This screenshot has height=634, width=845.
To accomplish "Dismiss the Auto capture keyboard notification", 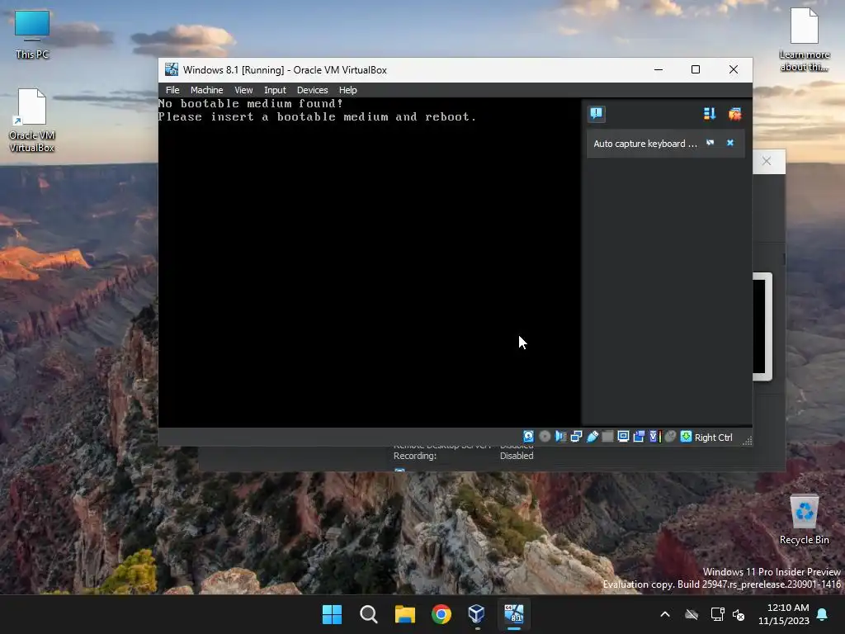I will [730, 143].
